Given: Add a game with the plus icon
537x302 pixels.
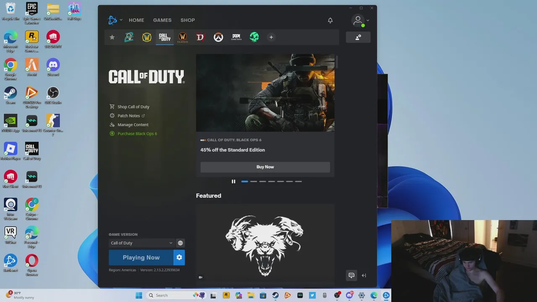Looking at the screenshot, I should [271, 37].
